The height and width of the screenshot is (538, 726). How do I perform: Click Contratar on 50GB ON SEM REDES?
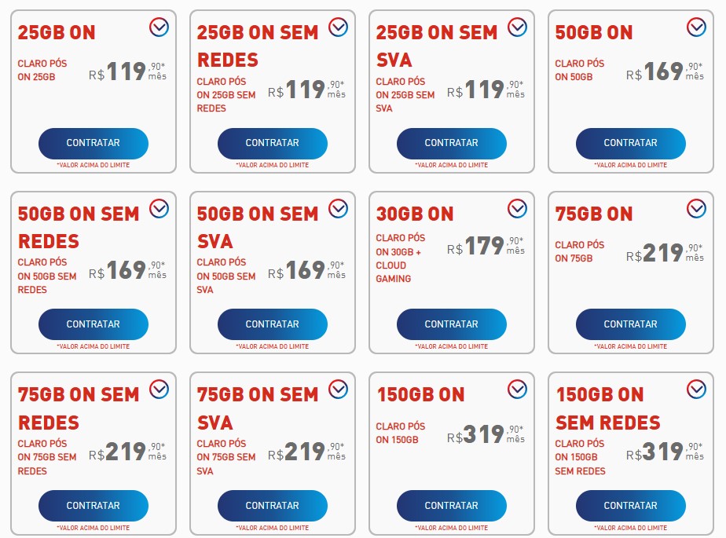[x=93, y=324]
